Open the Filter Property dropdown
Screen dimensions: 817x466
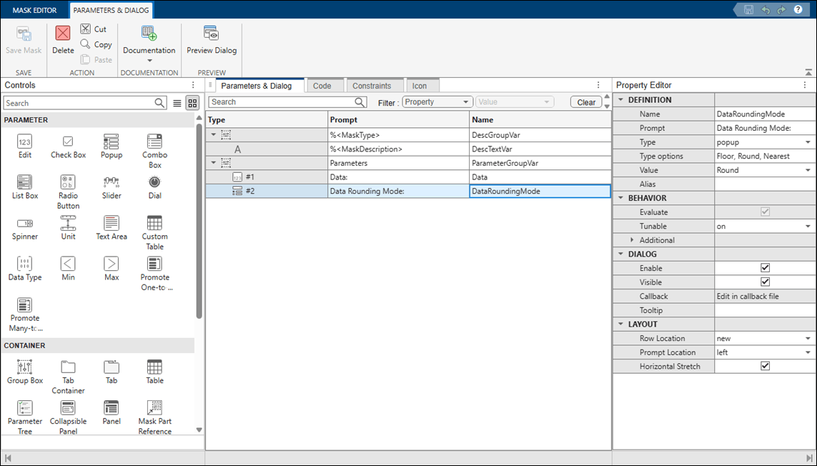(437, 102)
